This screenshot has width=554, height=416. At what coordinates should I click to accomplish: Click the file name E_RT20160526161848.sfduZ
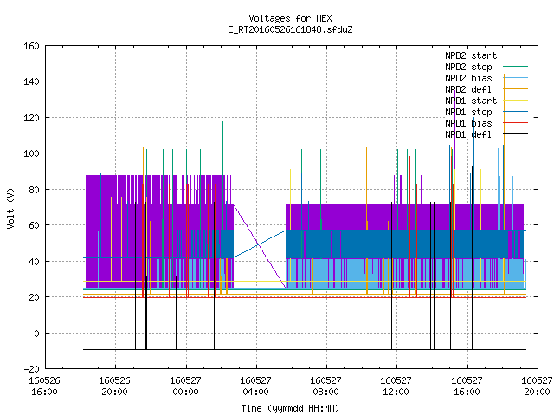[291, 29]
